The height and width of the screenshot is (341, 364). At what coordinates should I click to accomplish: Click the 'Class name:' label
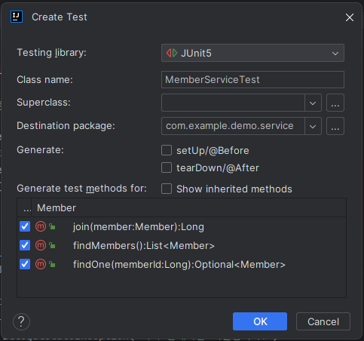44,80
